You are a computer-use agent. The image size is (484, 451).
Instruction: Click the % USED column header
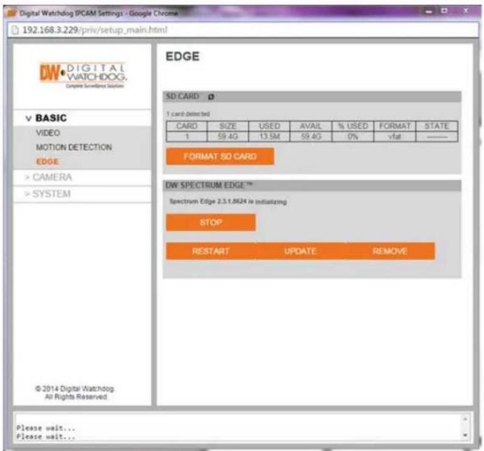(x=353, y=126)
